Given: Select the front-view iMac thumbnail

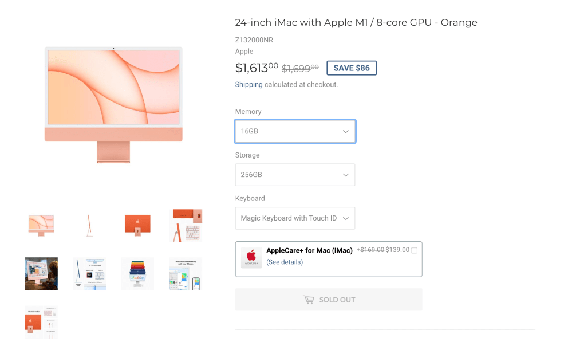Looking at the screenshot, I should coord(41,225).
